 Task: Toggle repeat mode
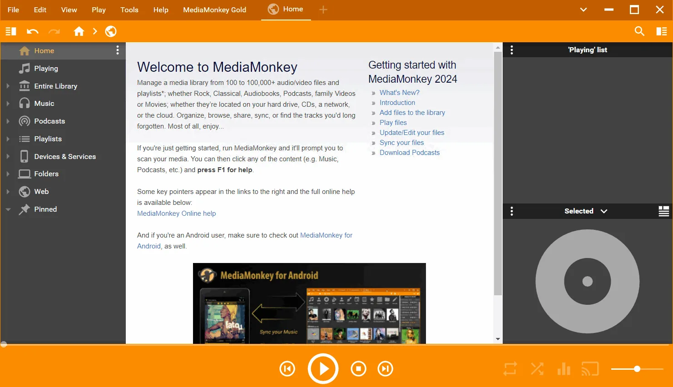coord(510,369)
